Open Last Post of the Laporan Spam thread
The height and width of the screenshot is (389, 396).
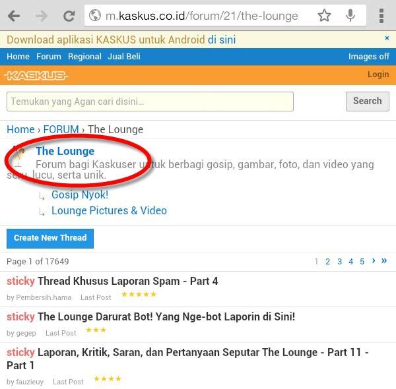pos(96,297)
